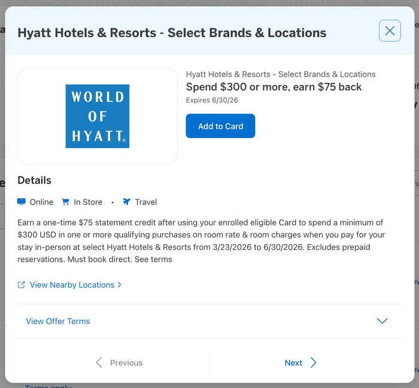
Task: Select the Online monitor icon
Action: 22,201
